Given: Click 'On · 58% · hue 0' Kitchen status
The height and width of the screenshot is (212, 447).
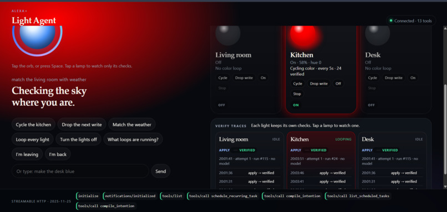Looking at the screenshot, I should (306, 63).
